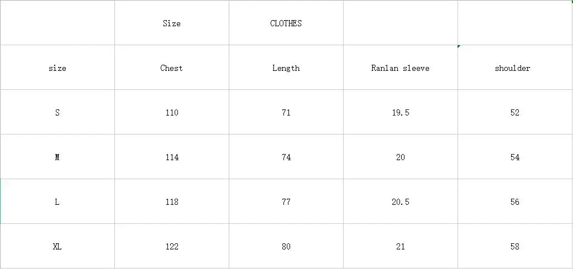Image resolution: width=573 pixels, height=269 pixels.
Task: Select the 'Length' column header cell
Action: pos(286,68)
